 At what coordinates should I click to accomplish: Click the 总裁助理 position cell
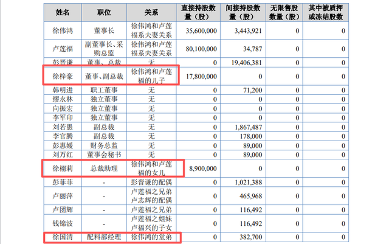pyautogui.click(x=104, y=169)
